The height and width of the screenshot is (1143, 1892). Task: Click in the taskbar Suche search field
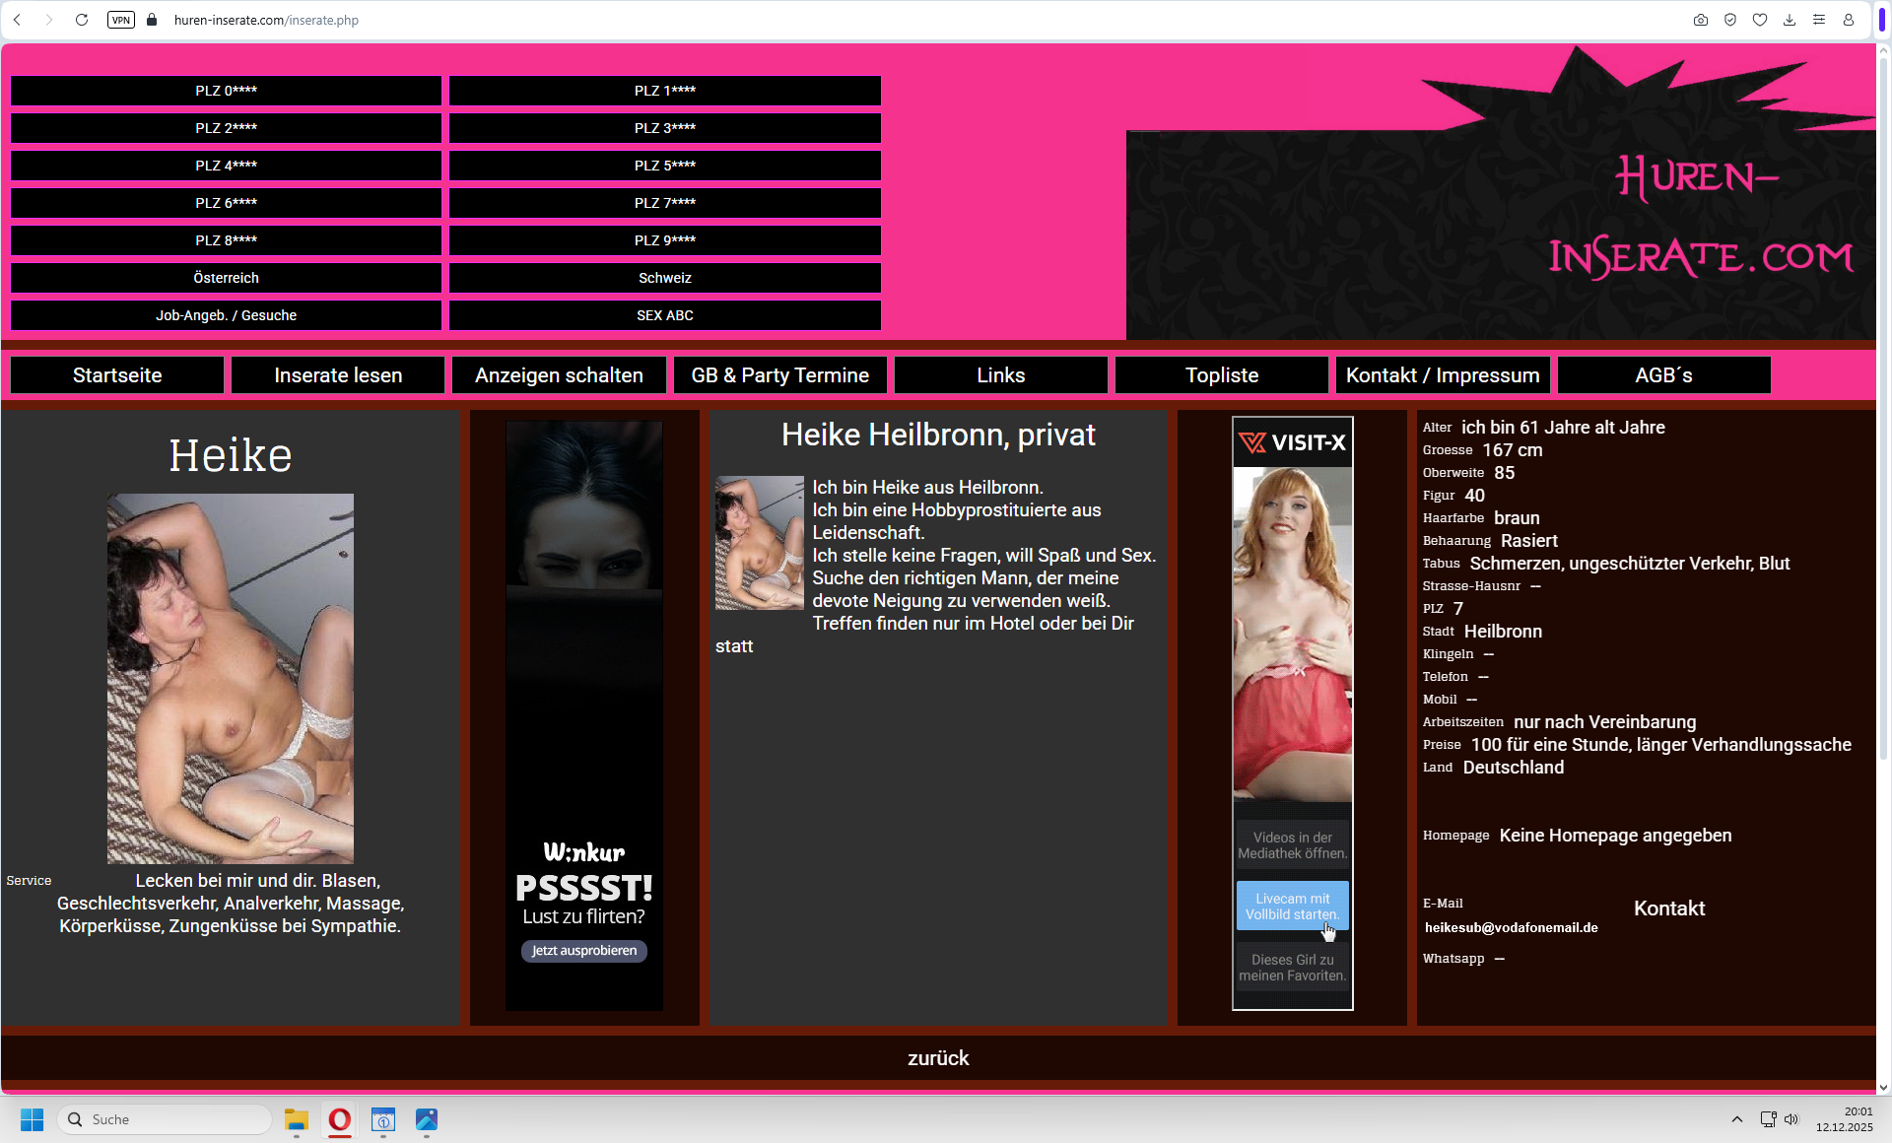click(168, 1119)
